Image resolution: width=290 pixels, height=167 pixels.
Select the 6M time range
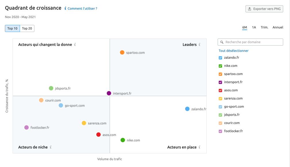pos(245,27)
